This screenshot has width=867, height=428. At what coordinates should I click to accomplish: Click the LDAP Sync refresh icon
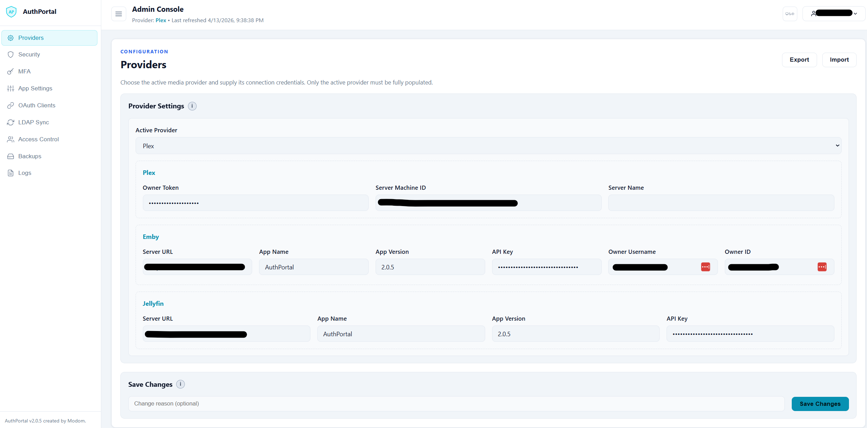(x=11, y=123)
